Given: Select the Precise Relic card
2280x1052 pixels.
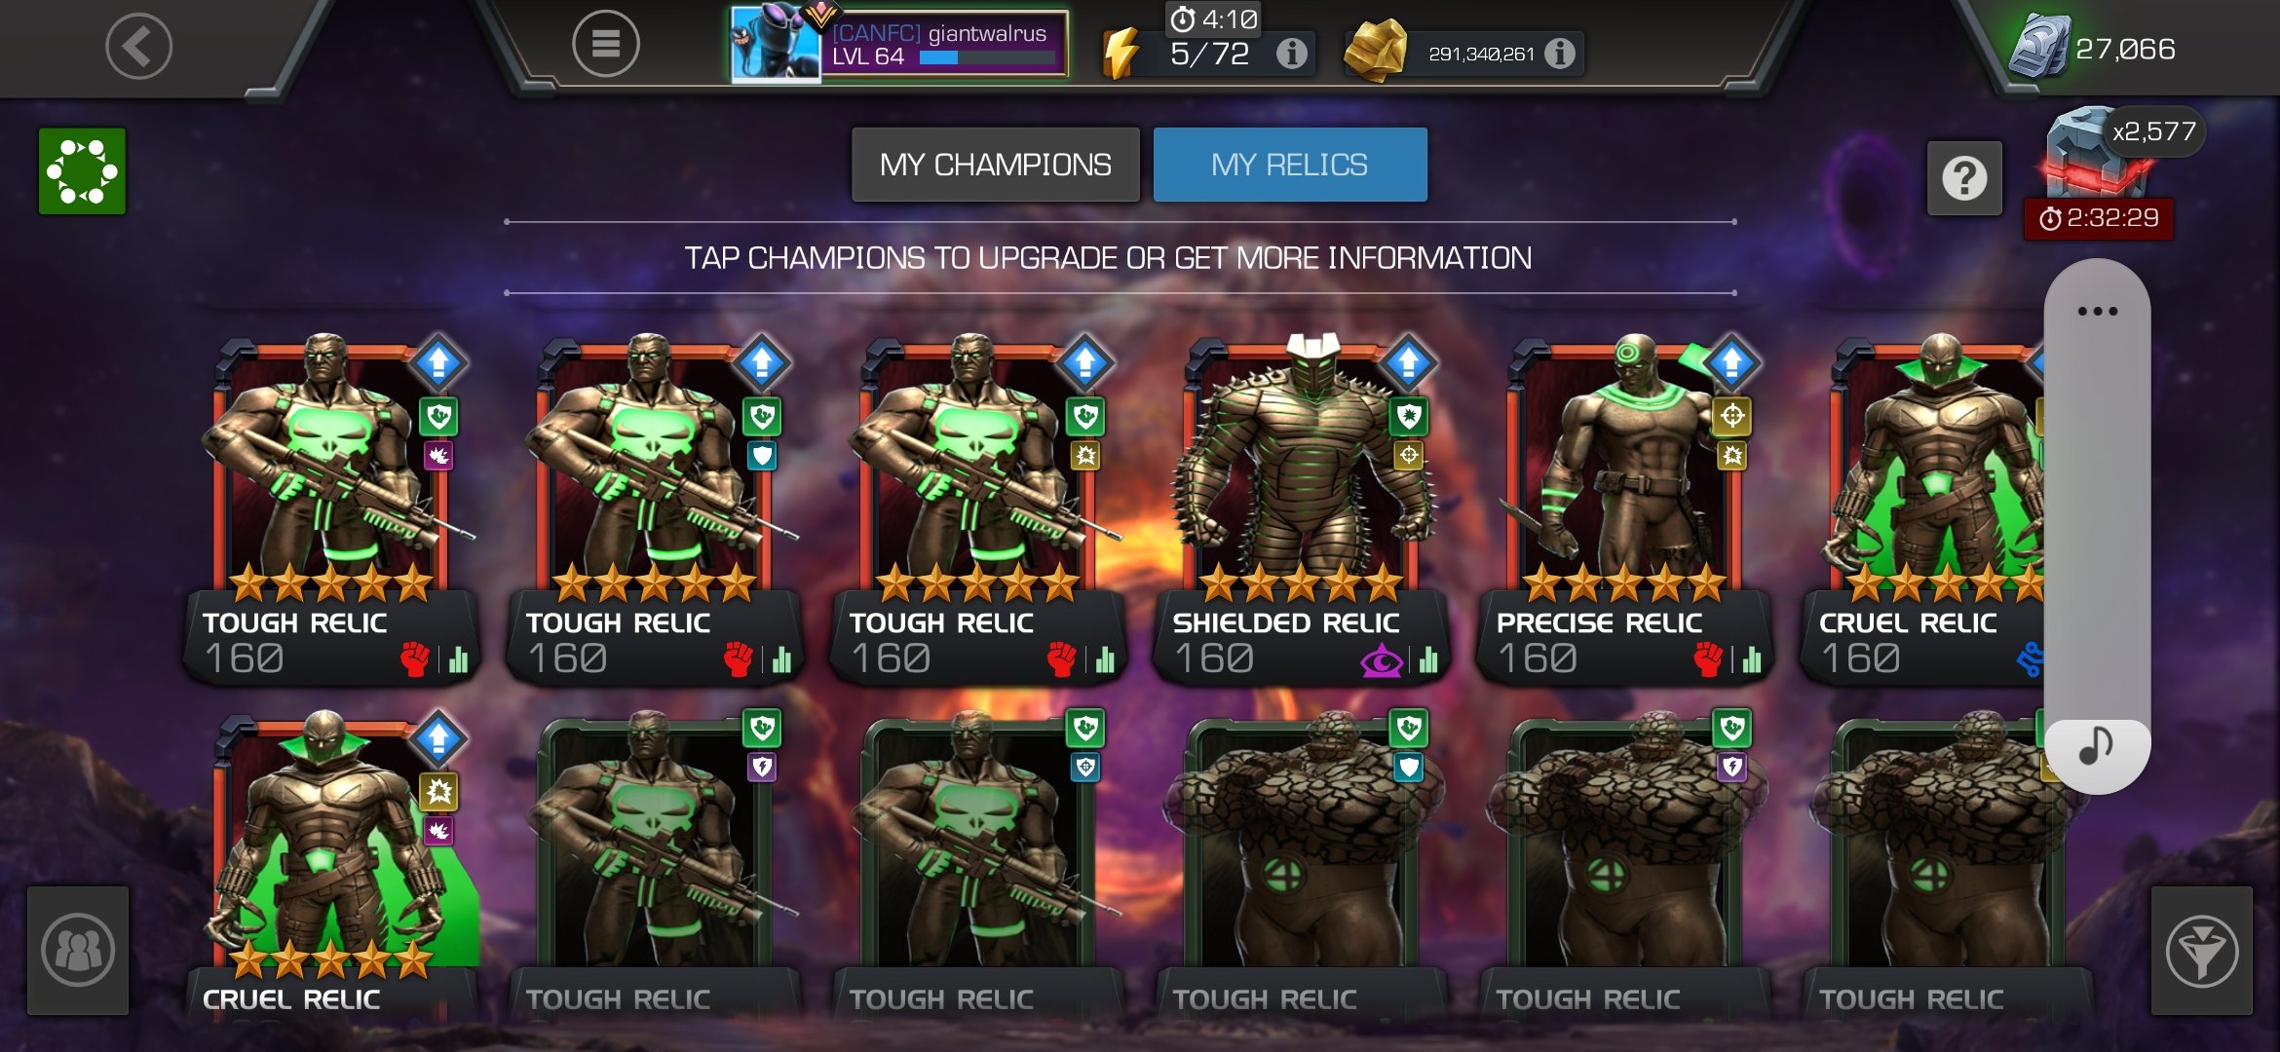Looking at the screenshot, I should coord(1626,507).
